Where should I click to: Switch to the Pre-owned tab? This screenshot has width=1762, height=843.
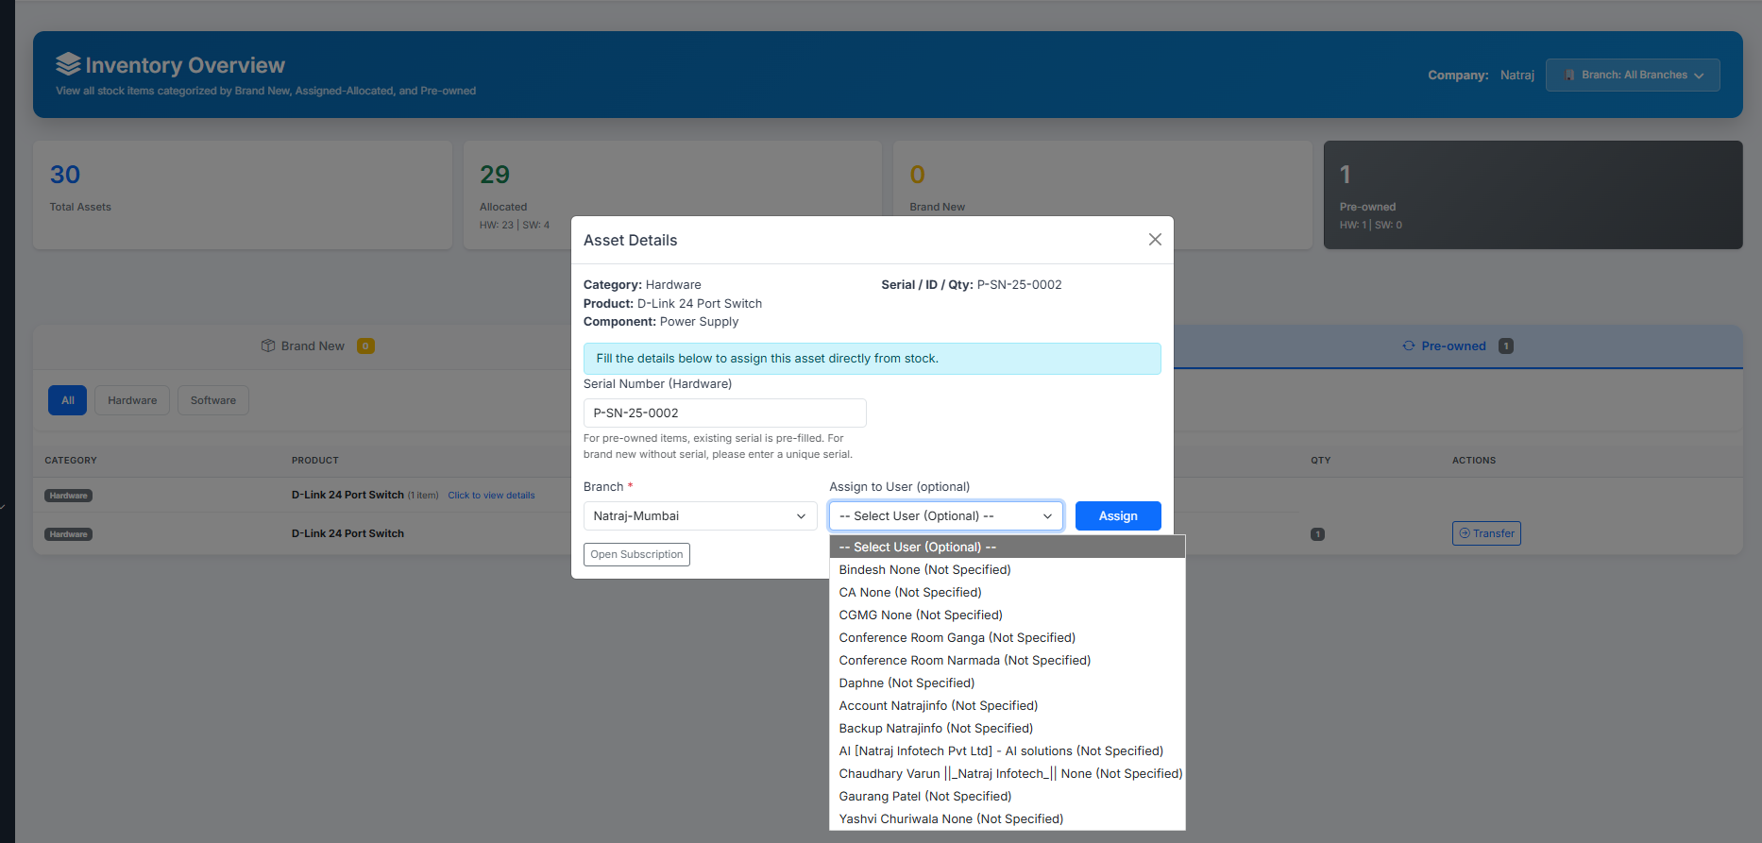1458,346
